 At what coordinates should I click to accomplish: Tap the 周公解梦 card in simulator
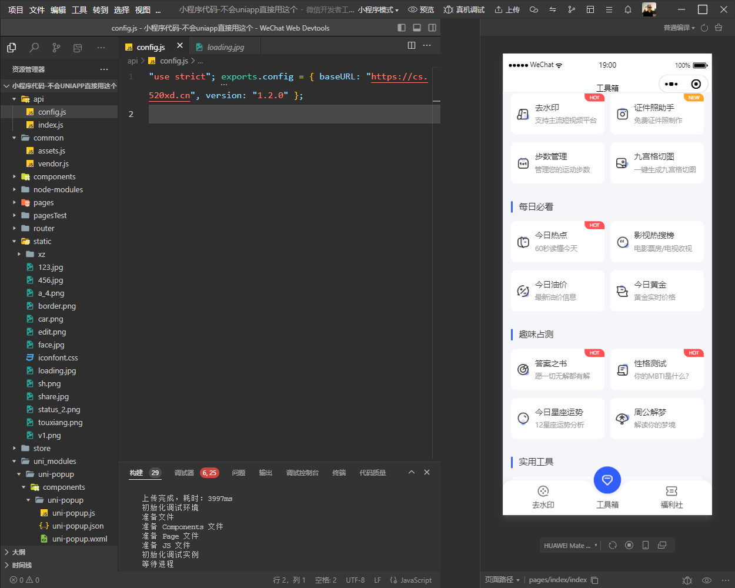click(x=657, y=418)
